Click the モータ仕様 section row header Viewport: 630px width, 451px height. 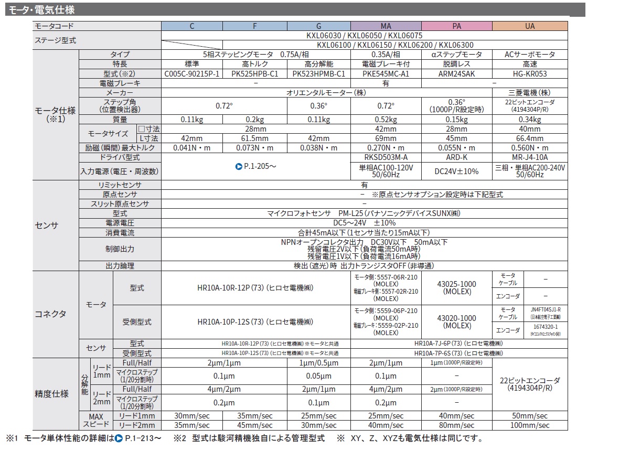[x=55, y=114]
